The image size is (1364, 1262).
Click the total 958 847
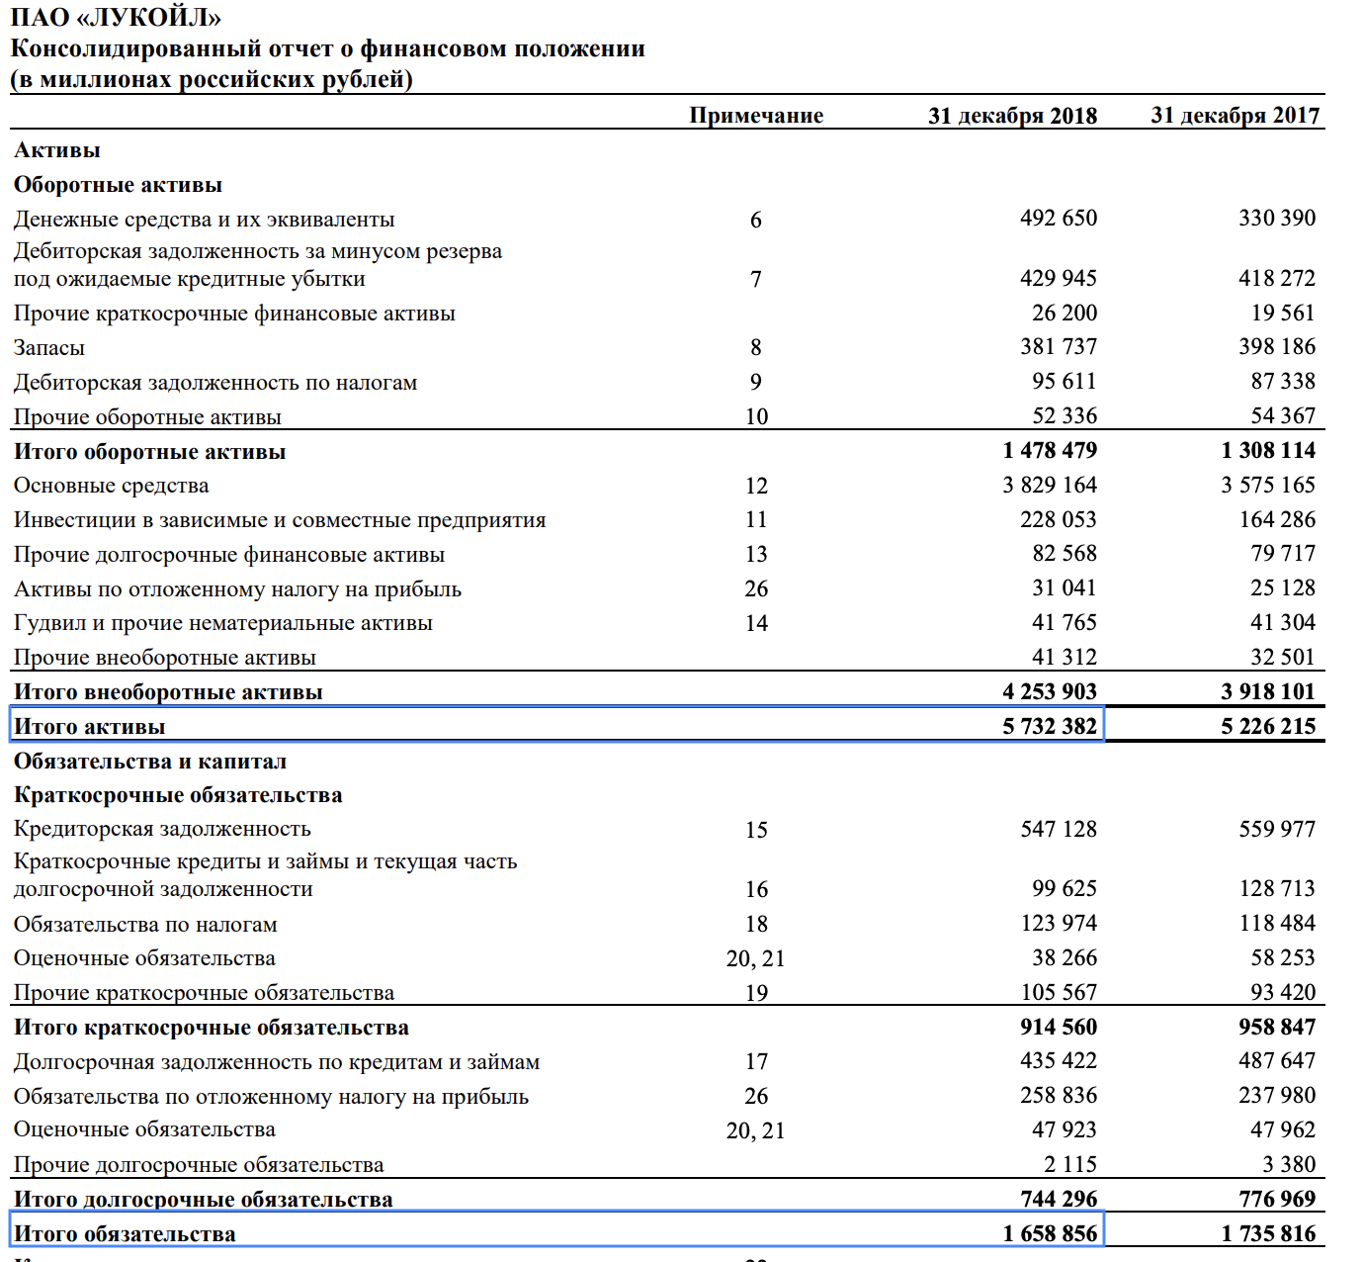pos(1277,1028)
